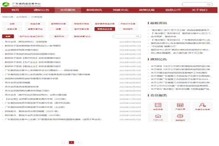Image resolution: width=219 pixels, height=146 pixels.
Task: Open the 关于我们 navigation item
Action: (x=200, y=10)
